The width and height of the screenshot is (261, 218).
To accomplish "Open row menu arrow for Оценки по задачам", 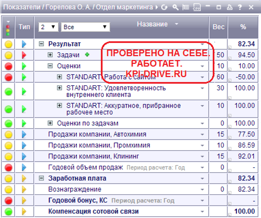I will [202, 123].
